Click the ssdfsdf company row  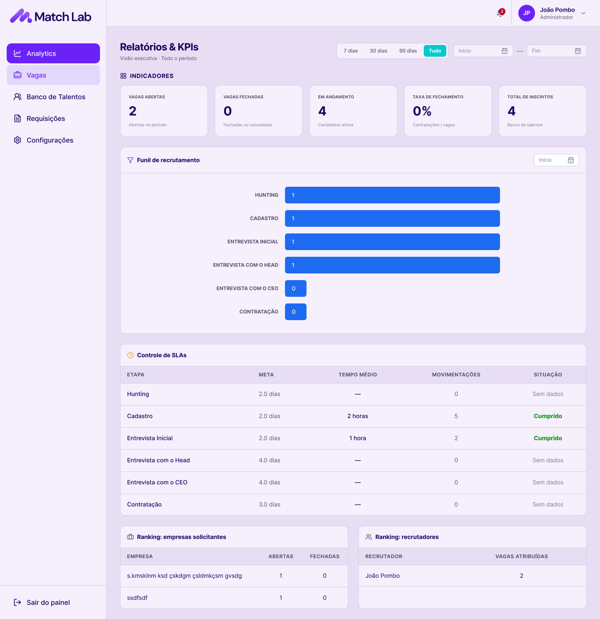(x=234, y=598)
